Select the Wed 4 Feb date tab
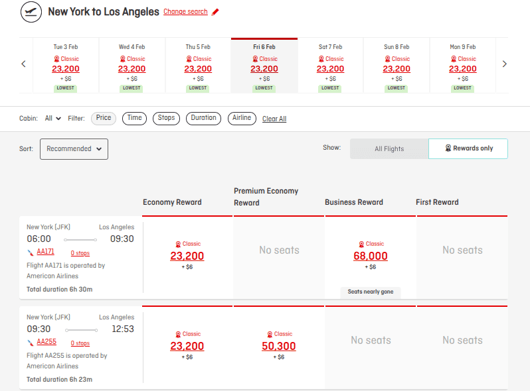Screen dimensions: 530x391 132,66
